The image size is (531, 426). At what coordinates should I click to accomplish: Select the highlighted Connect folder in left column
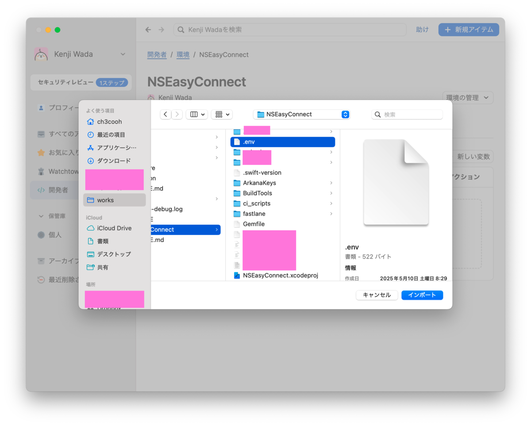click(185, 230)
